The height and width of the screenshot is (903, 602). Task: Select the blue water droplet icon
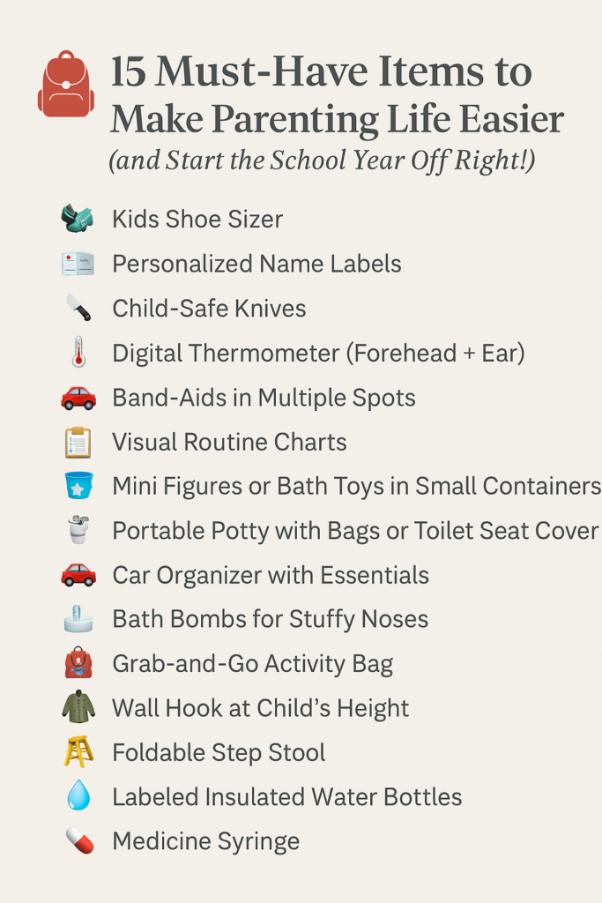tap(78, 796)
